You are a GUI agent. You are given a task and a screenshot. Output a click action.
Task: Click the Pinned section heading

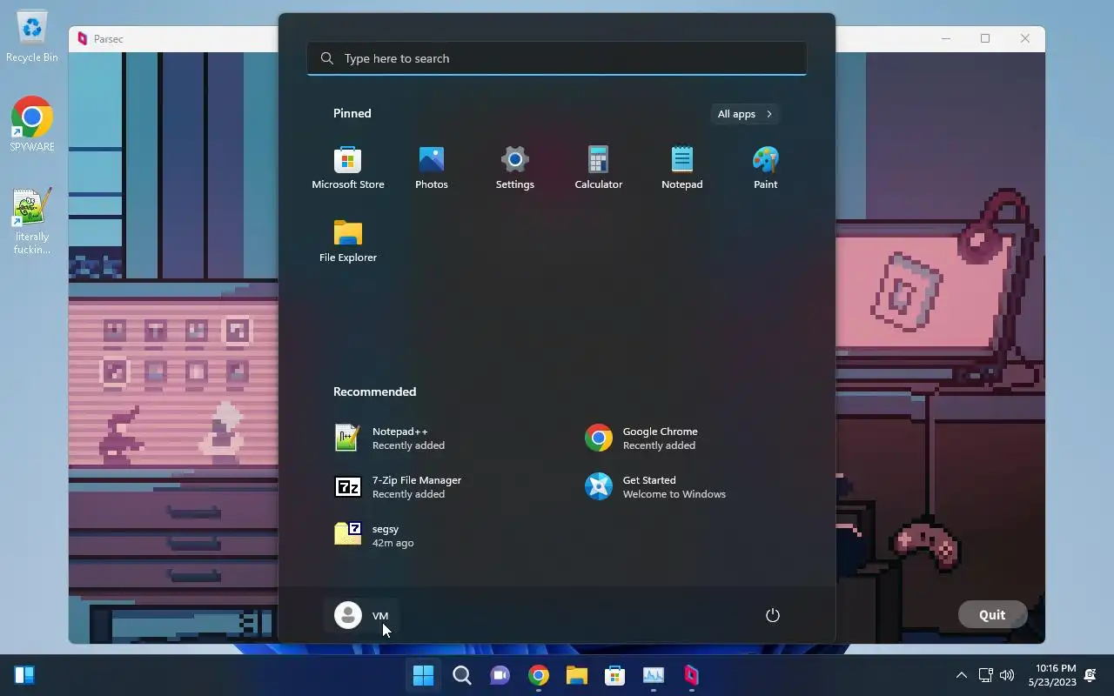coord(352,113)
